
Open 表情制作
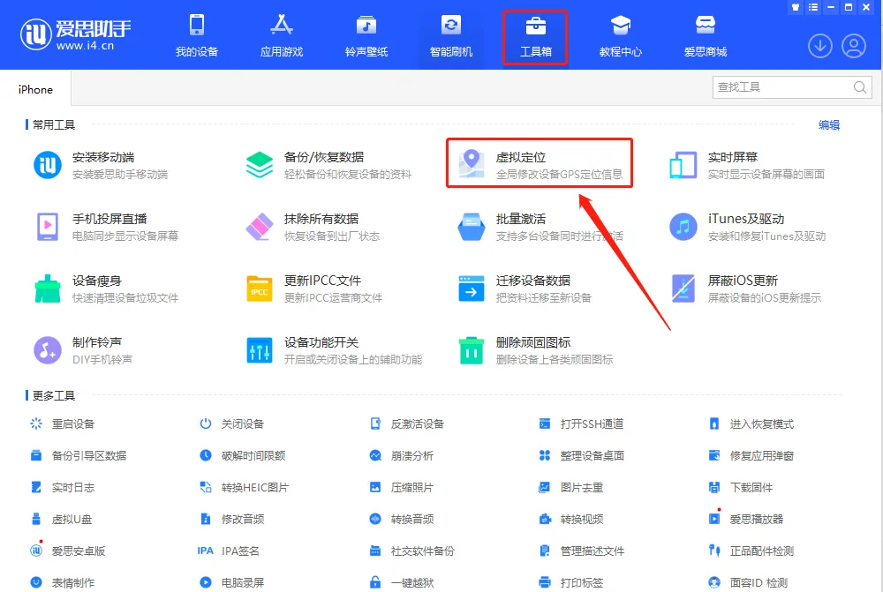click(x=62, y=582)
